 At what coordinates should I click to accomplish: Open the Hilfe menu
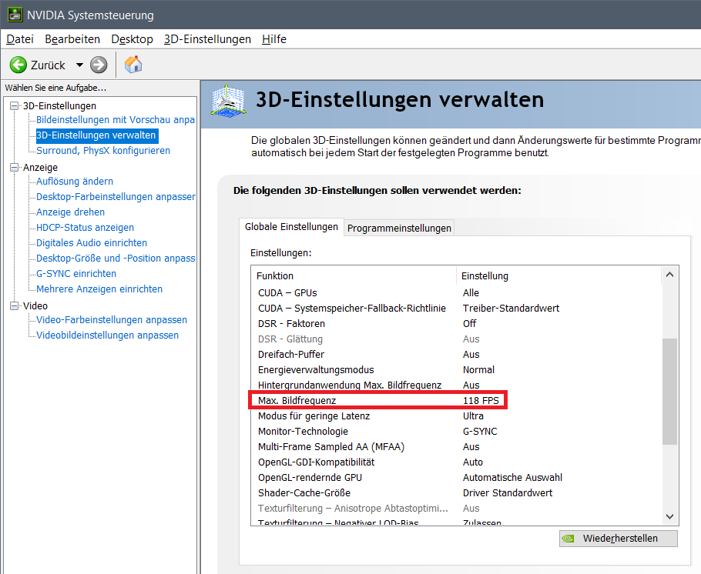(274, 39)
